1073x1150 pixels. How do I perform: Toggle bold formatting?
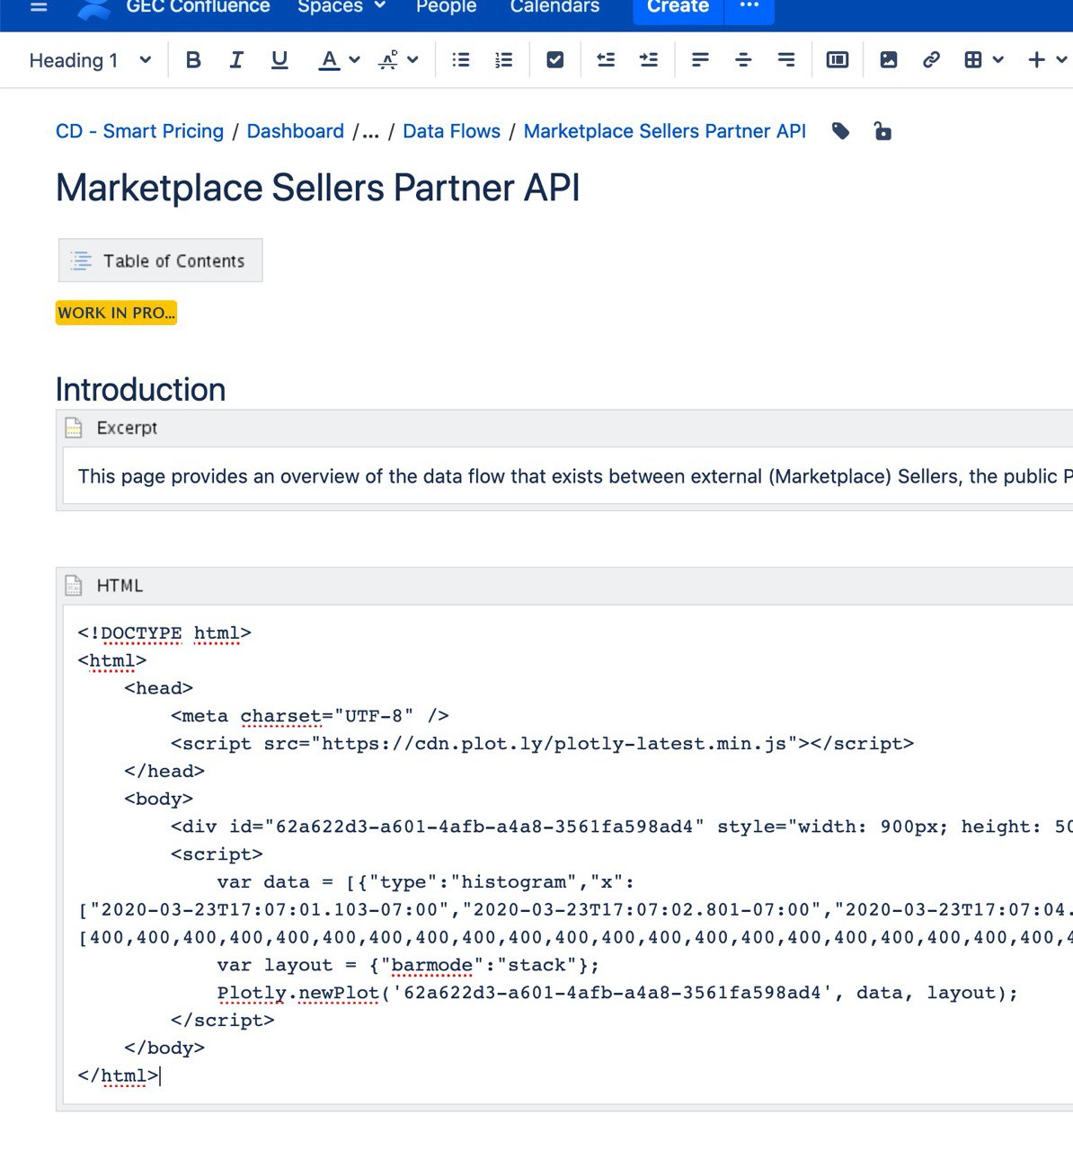(x=192, y=60)
